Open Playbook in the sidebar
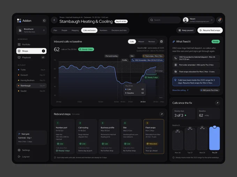The width and height of the screenshot is (237, 177). pyautogui.click(x=31, y=58)
